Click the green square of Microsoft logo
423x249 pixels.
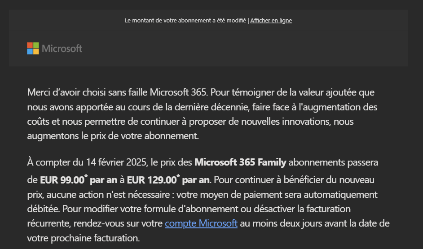tap(36, 45)
